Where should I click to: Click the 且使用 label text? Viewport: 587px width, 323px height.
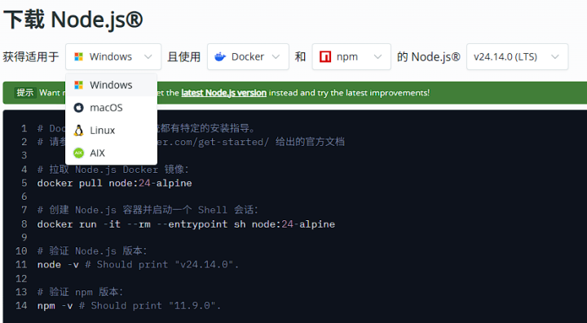[x=183, y=56]
